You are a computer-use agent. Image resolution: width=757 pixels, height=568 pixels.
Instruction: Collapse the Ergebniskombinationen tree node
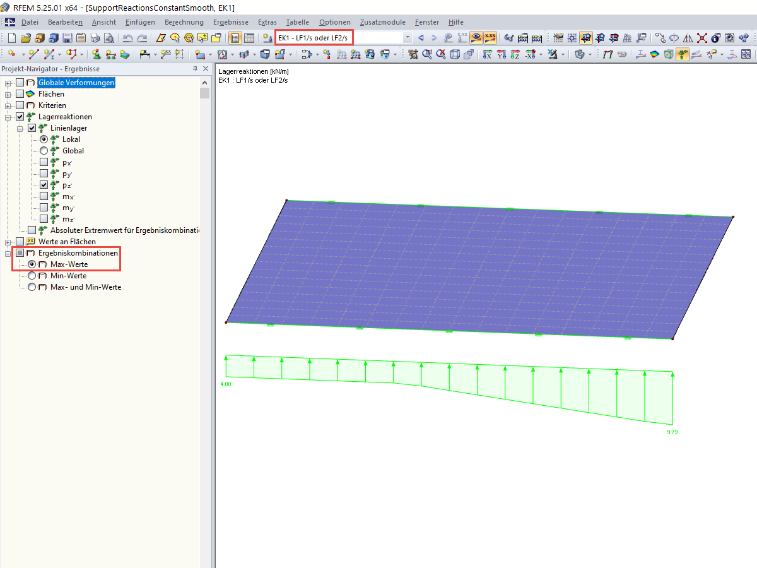coord(8,253)
